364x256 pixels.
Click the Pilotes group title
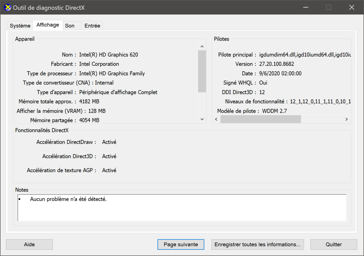pos(221,39)
